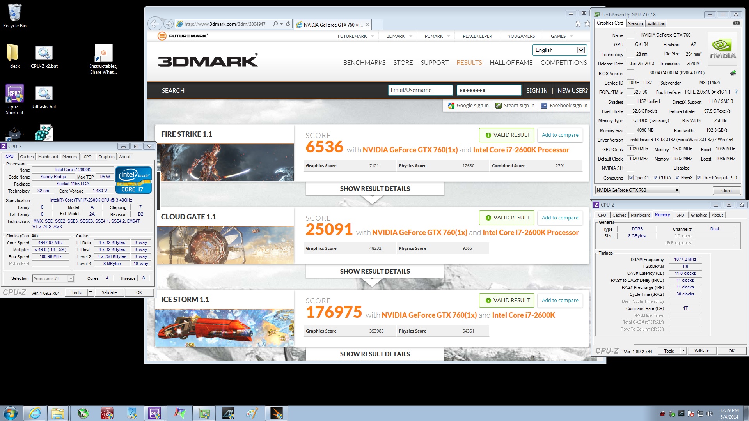The image size is (749, 421).
Task: Expand the GAMES top menu dropdown
Action: [x=572, y=36]
